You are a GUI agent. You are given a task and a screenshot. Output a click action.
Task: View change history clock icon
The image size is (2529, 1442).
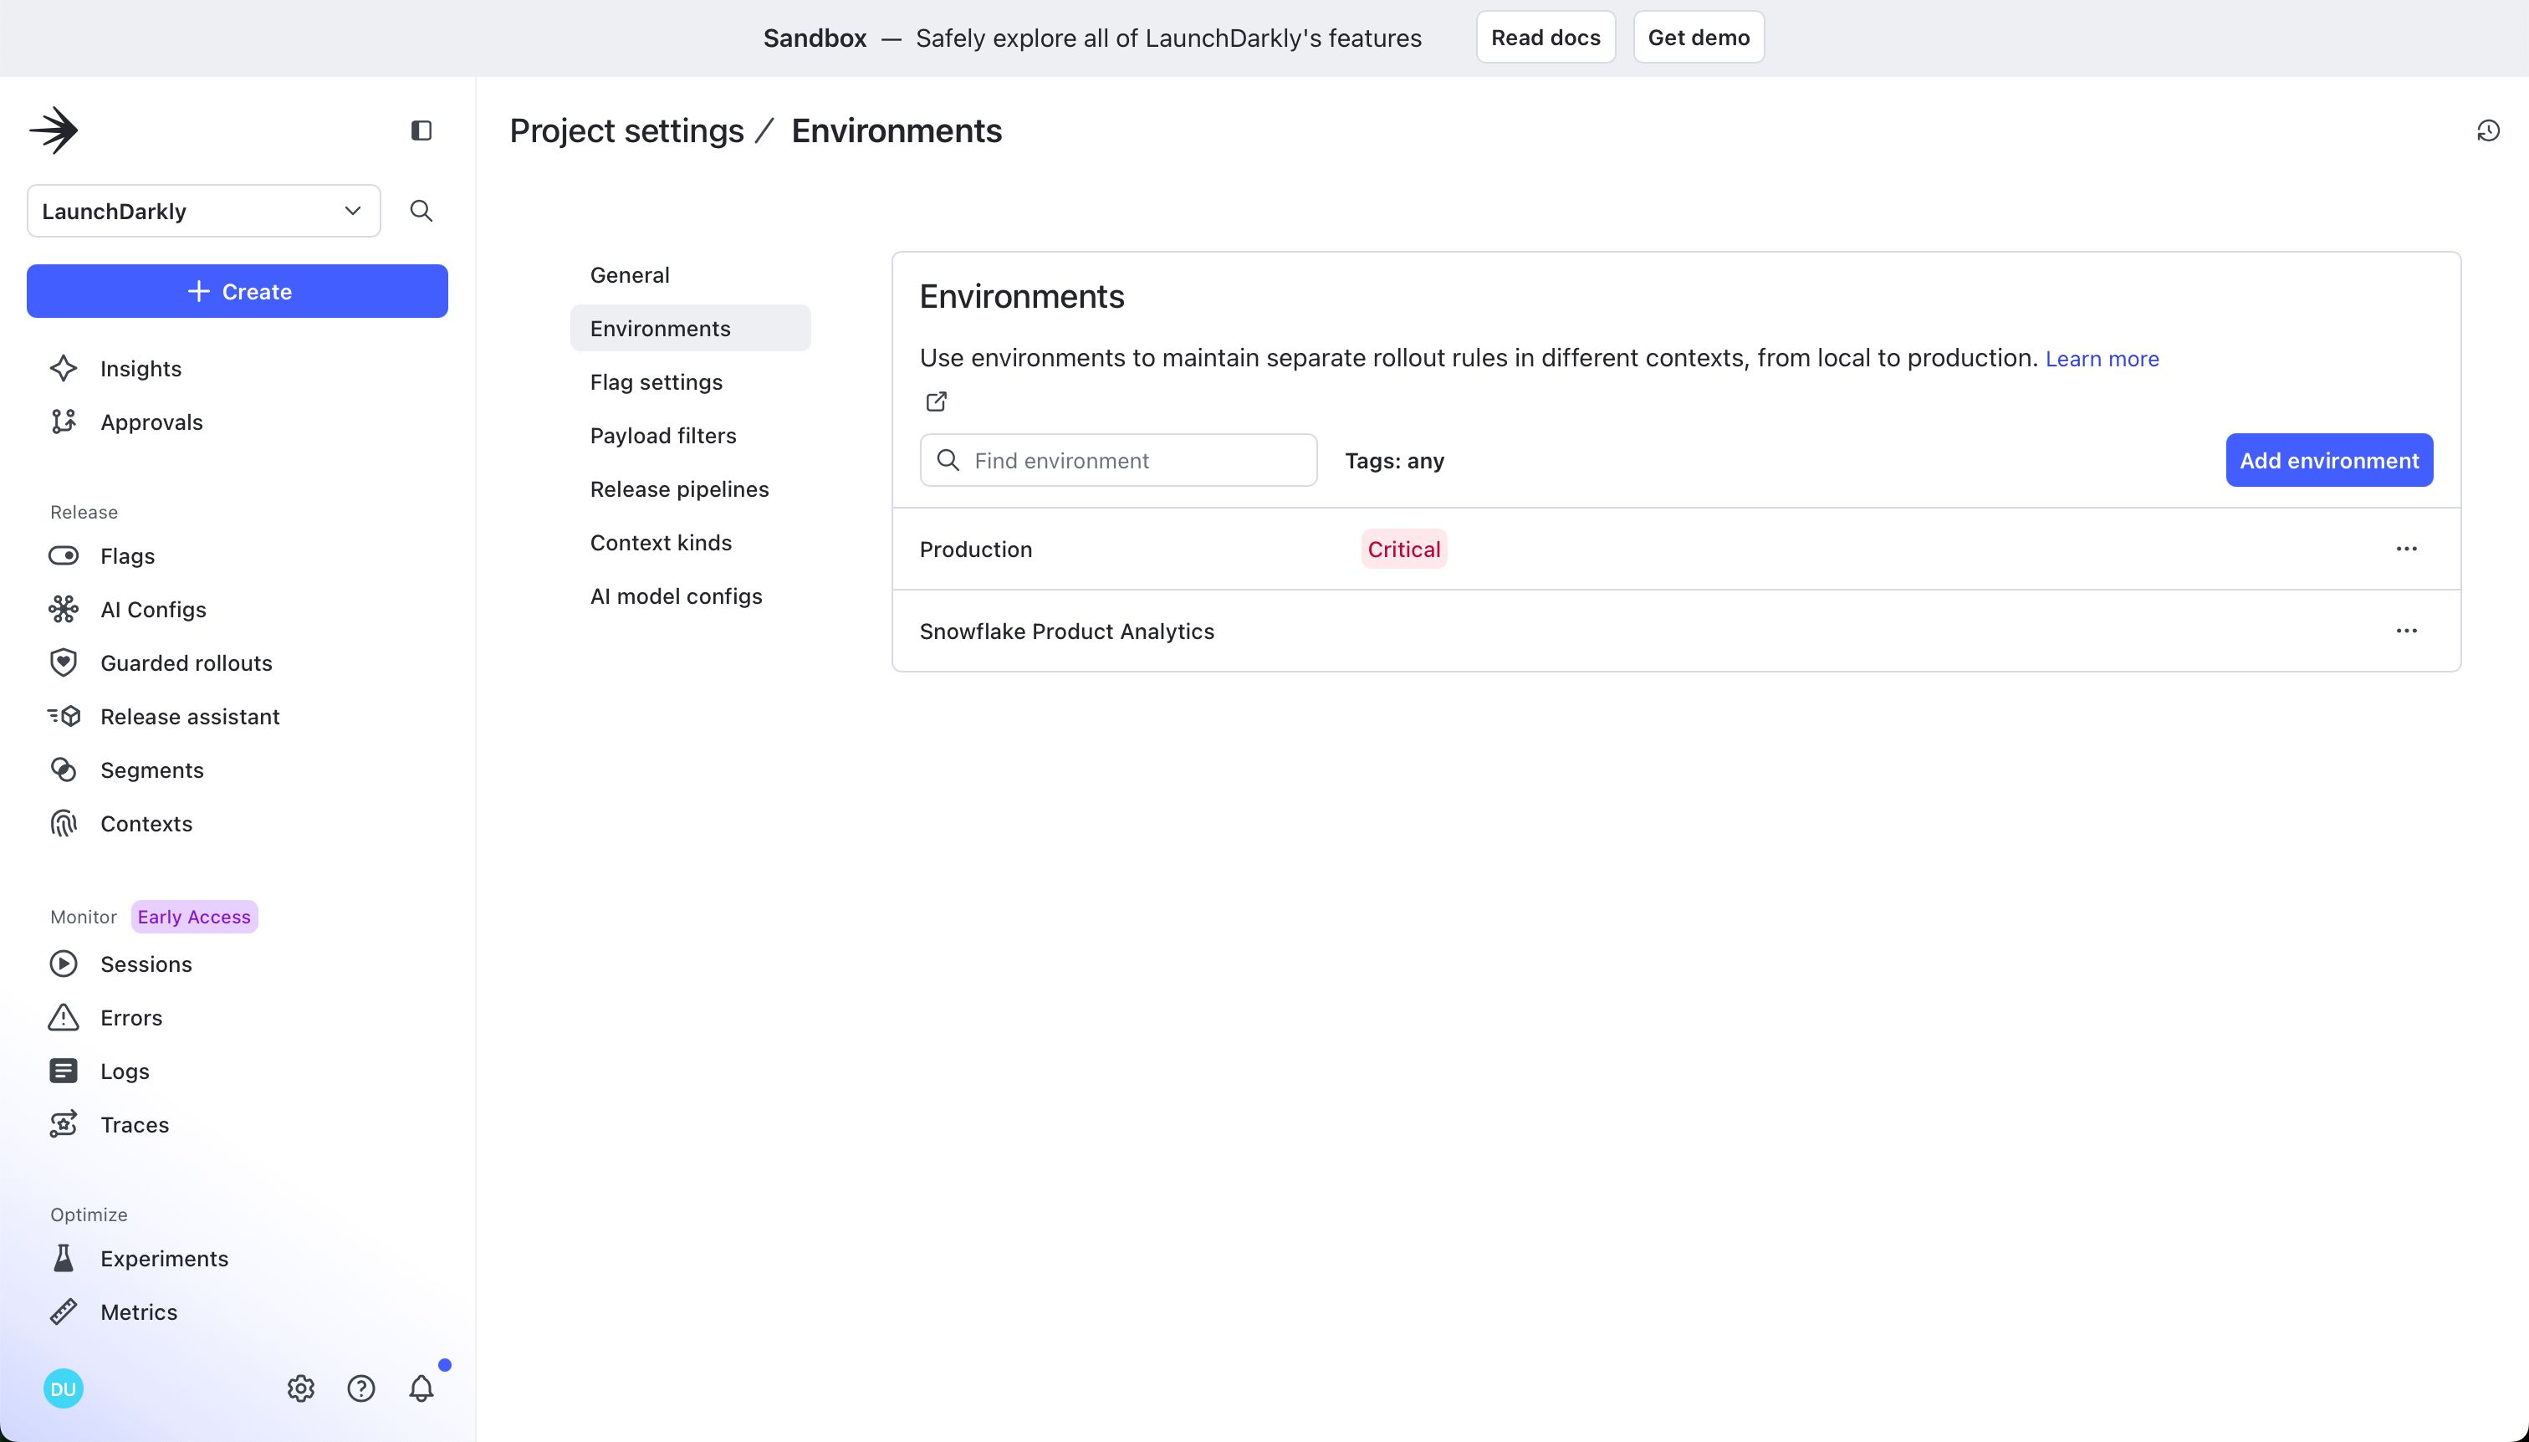2488,130
